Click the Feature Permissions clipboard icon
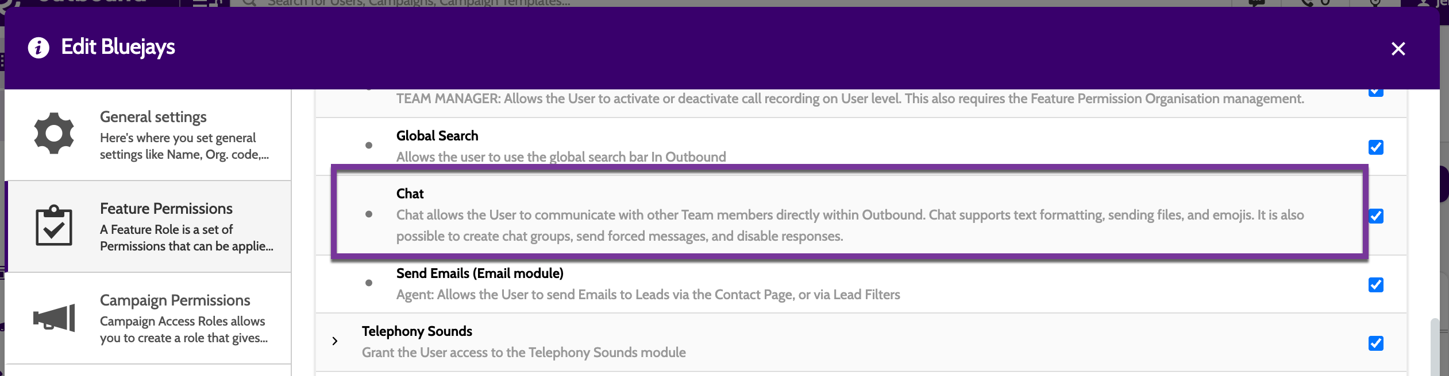The image size is (1449, 376). [54, 226]
